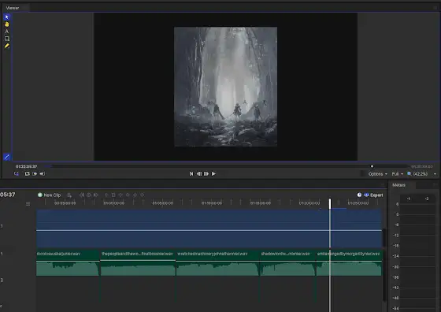The height and width of the screenshot is (312, 441).
Task: Toggle loop playback in Viewer
Action: pos(27,174)
